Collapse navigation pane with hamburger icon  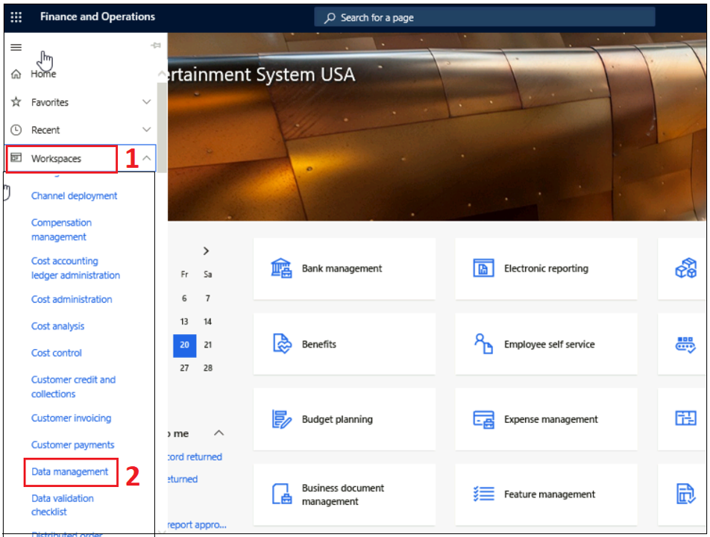coord(16,47)
